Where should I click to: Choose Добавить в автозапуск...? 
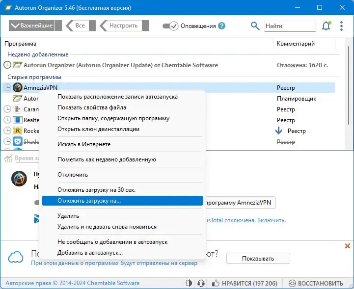click(x=122, y=253)
